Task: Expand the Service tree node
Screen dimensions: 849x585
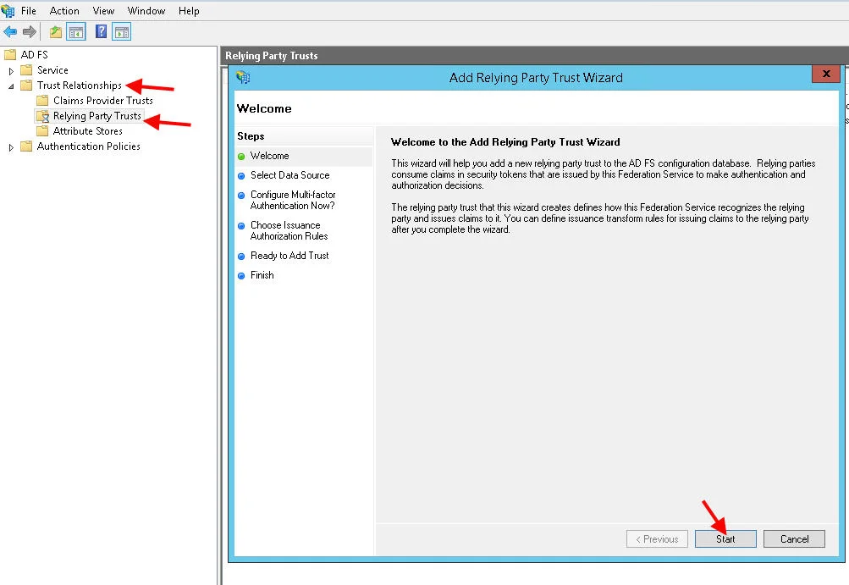Action: (x=11, y=71)
